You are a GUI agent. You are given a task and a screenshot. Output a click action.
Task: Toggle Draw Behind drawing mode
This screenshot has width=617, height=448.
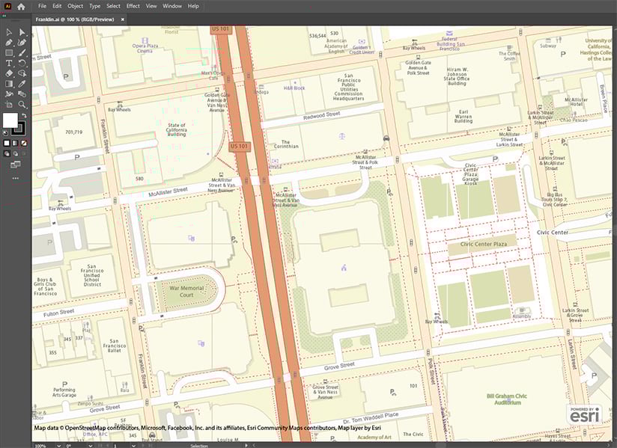pos(15,153)
